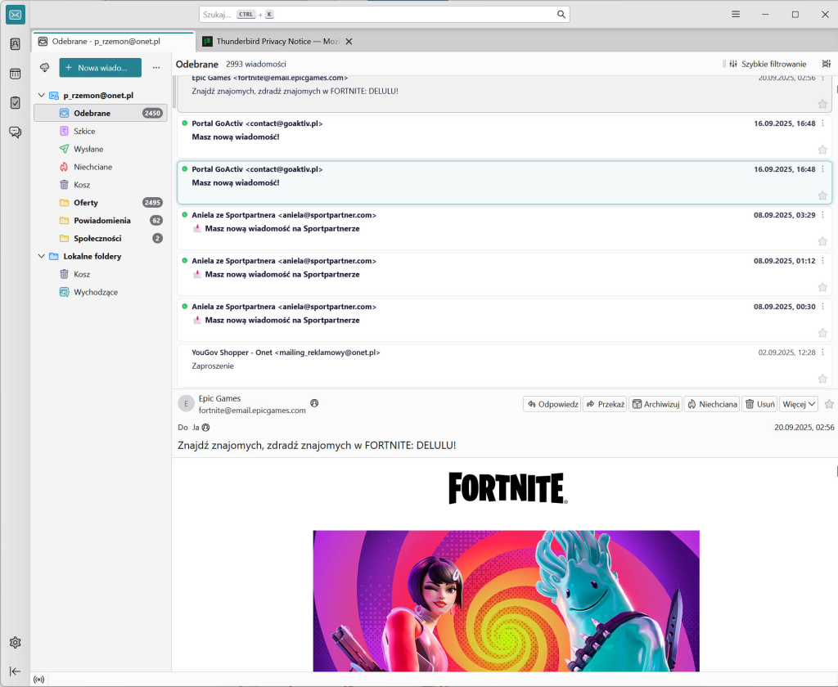This screenshot has height=687, width=838.
Task: Open the Tasks space icon
Action: pyautogui.click(x=15, y=102)
